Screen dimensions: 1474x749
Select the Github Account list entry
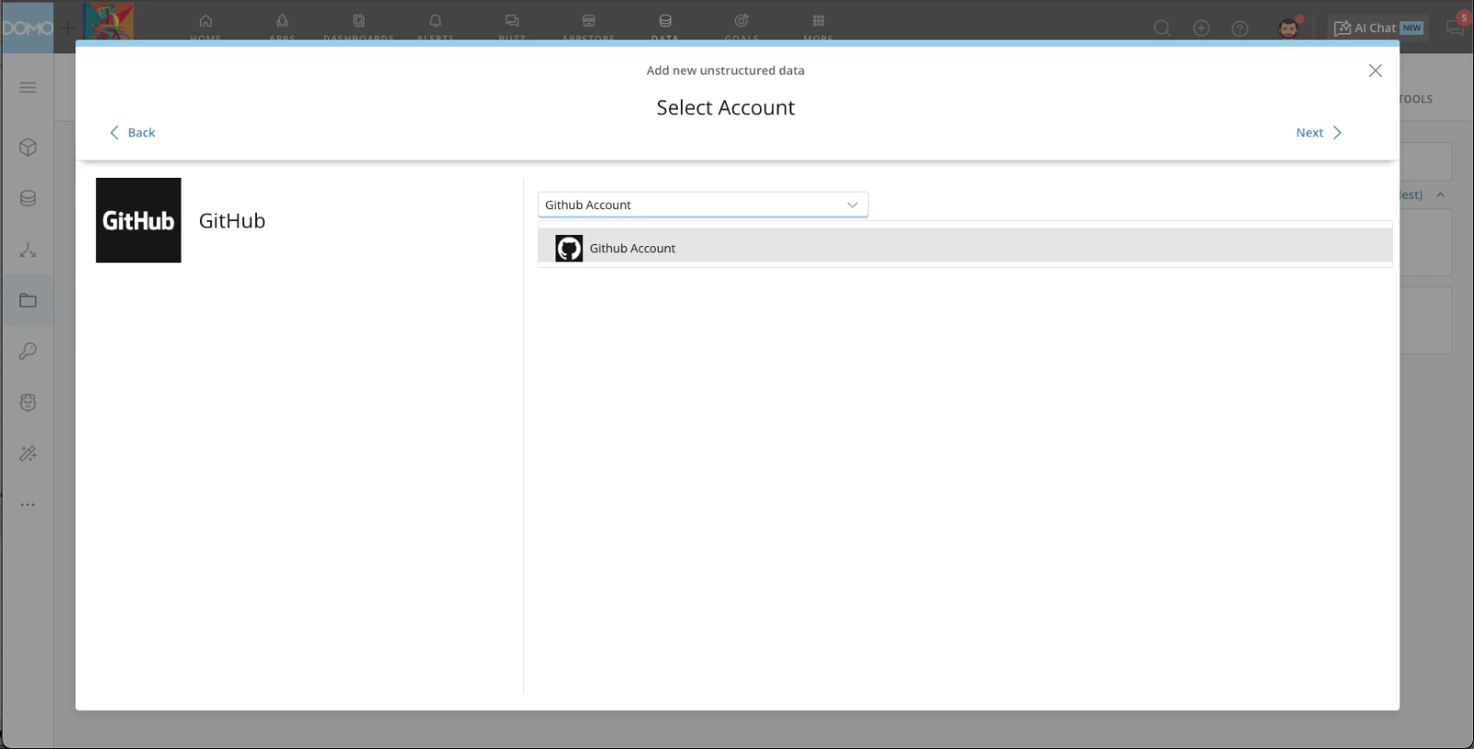pyautogui.click(x=965, y=248)
